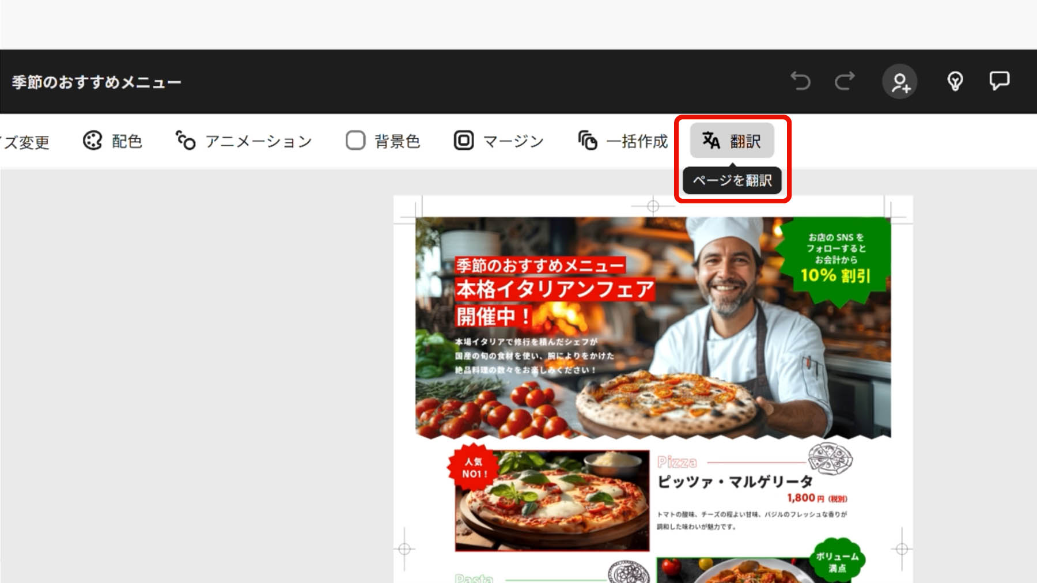The width and height of the screenshot is (1037, 583).
Task: Open the 配色 color palette tool
Action: click(x=113, y=141)
